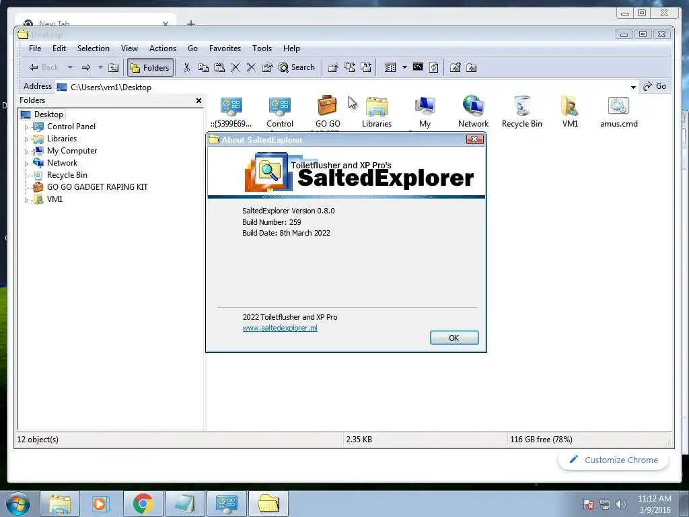Close the About SaltedExplorer dialog
This screenshot has width=689, height=517.
pyautogui.click(x=474, y=139)
